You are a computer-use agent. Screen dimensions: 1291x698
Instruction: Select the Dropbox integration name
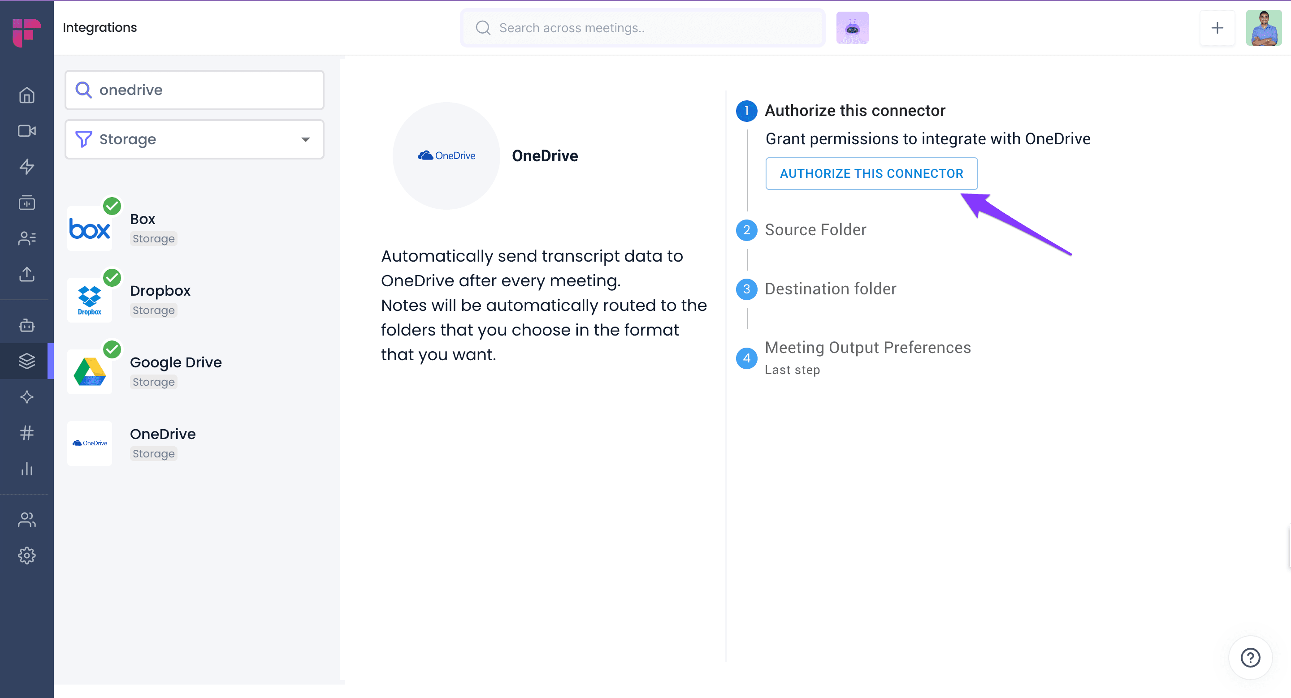160,291
